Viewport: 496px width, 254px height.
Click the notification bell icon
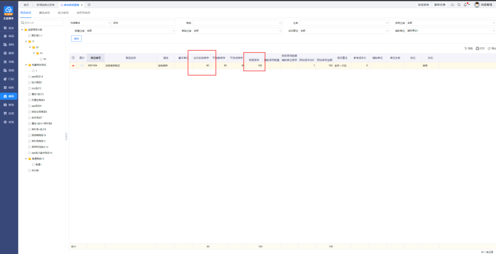click(x=465, y=5)
